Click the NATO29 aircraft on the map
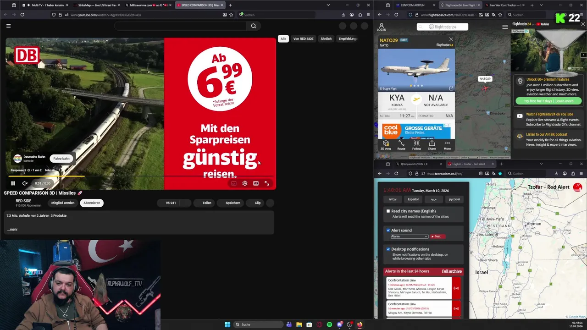 485,88
